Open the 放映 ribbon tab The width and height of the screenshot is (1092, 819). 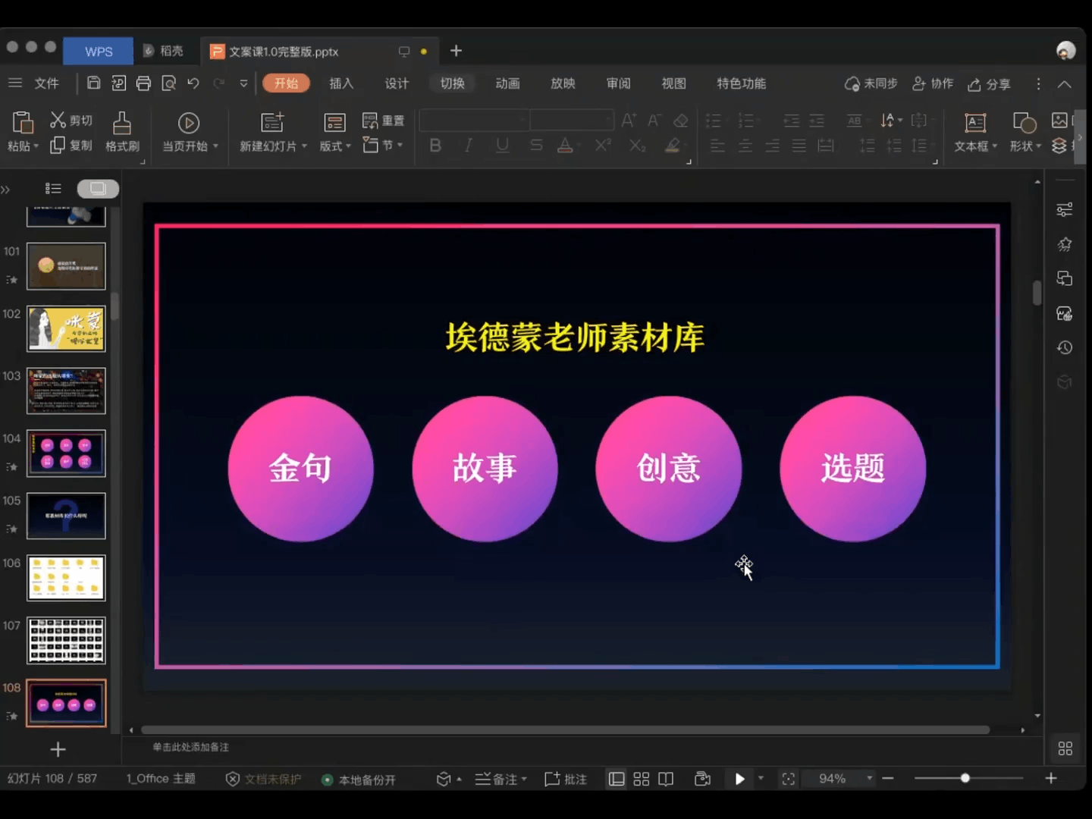[x=563, y=83]
